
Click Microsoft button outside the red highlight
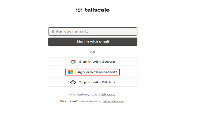129,72
